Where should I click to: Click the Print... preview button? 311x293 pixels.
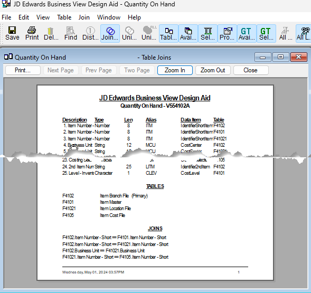pyautogui.click(x=23, y=70)
